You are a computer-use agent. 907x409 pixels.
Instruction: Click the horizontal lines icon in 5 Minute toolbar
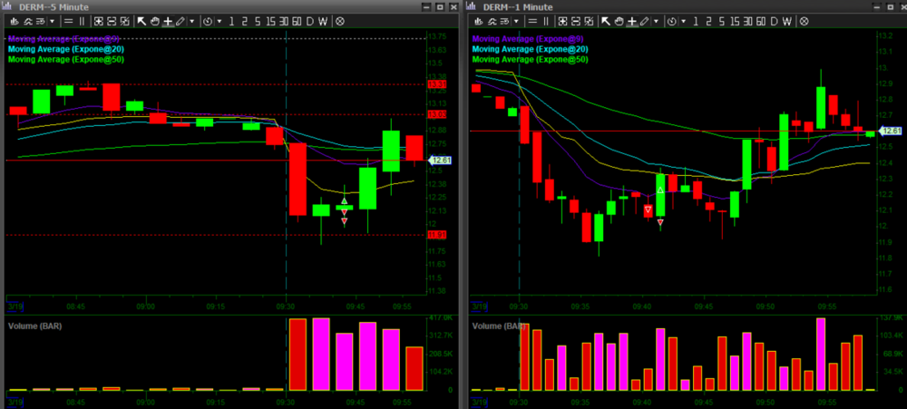pyautogui.click(x=69, y=20)
